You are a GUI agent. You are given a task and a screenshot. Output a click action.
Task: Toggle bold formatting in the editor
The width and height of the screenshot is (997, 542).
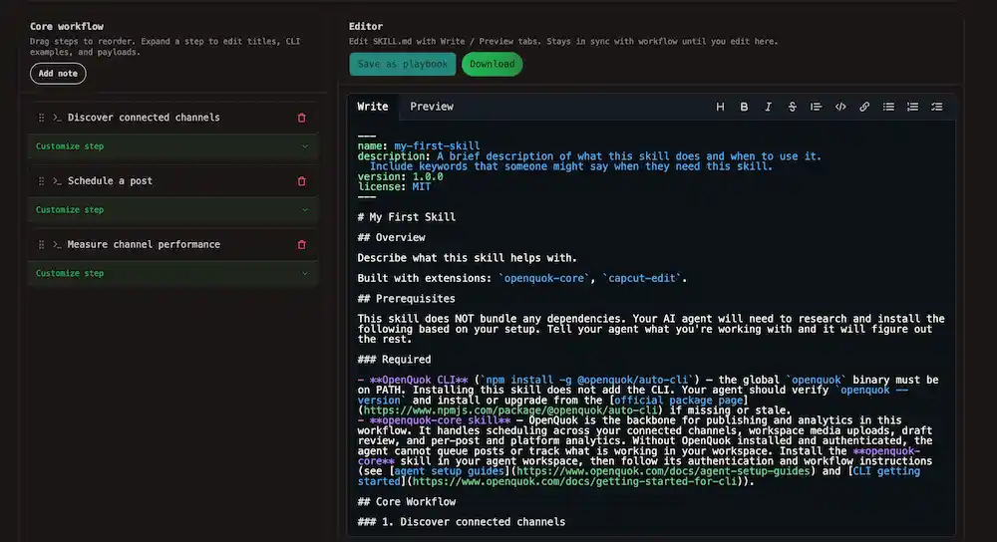(744, 107)
